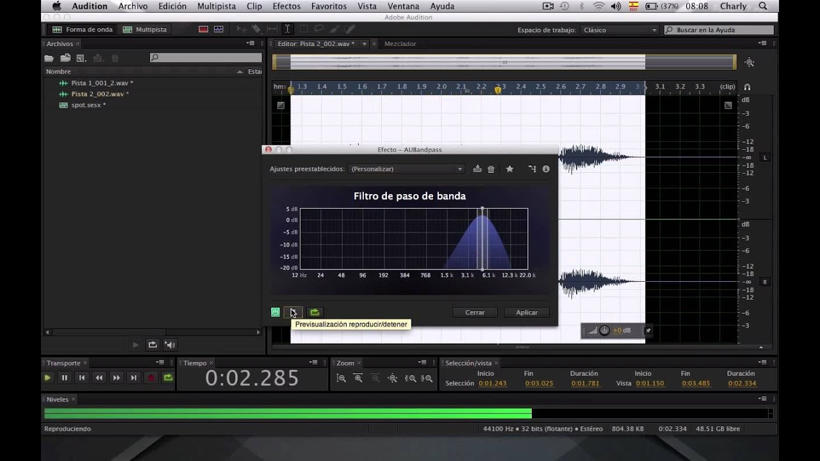Click the Aplicar button
The height and width of the screenshot is (461, 820).
pos(527,312)
